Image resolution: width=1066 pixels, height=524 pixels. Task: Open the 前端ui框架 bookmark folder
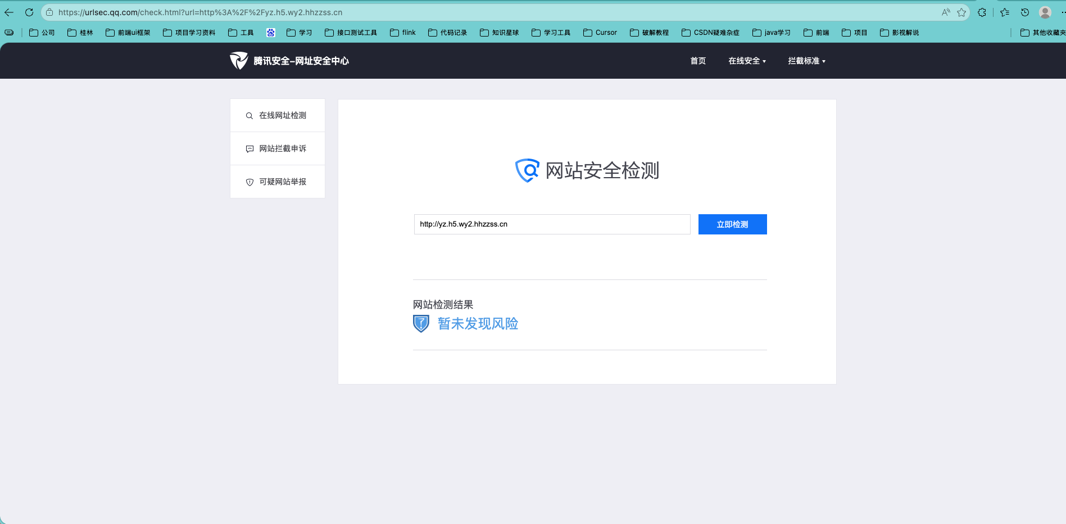click(128, 33)
